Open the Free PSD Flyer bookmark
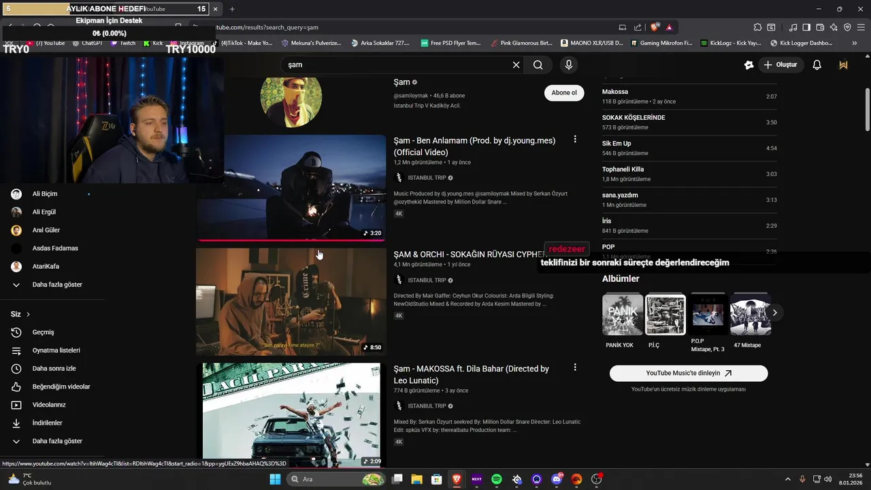871x490 pixels. click(x=450, y=43)
